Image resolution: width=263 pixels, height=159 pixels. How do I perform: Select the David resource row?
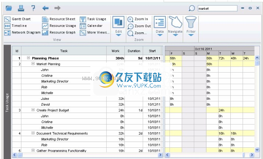(x=87, y=105)
